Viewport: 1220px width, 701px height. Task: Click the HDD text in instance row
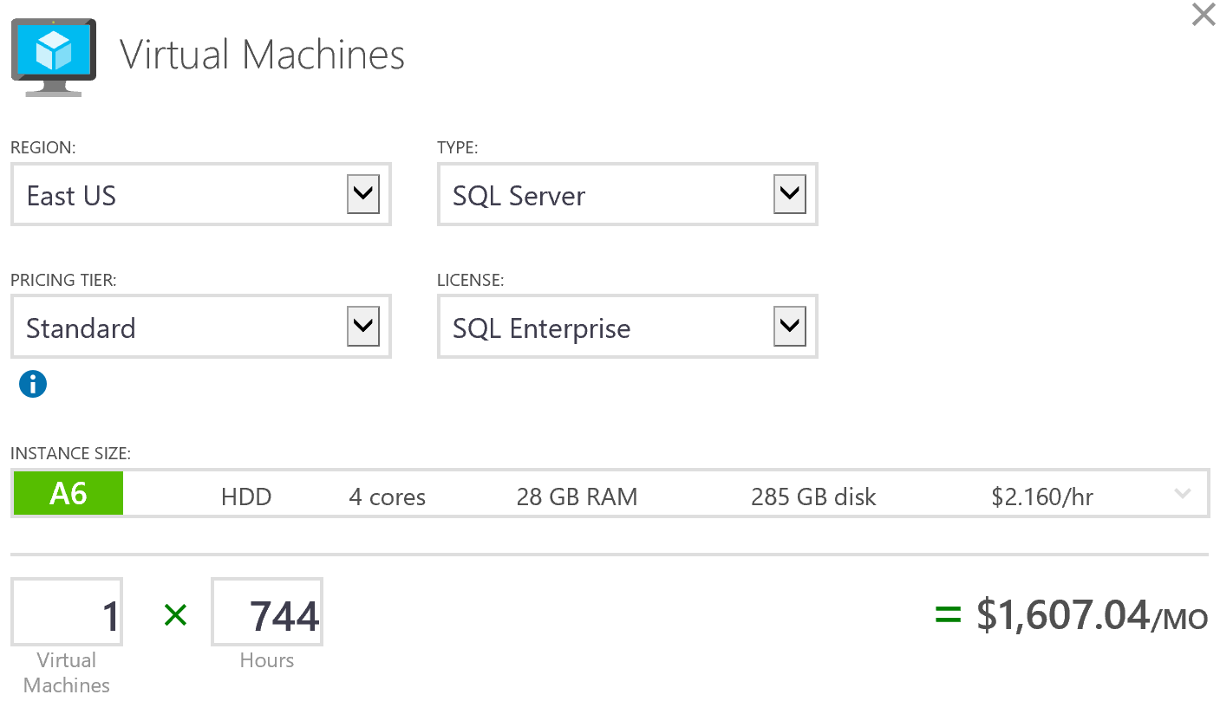(x=246, y=497)
